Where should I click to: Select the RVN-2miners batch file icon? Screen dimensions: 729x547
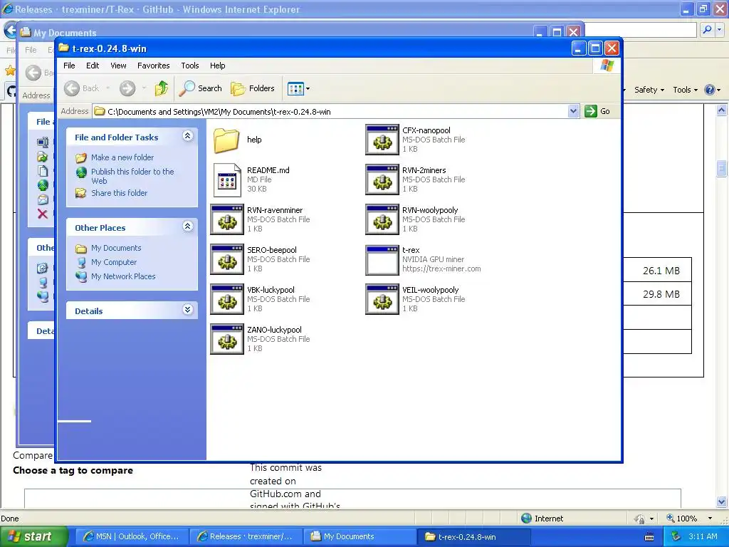click(x=382, y=179)
